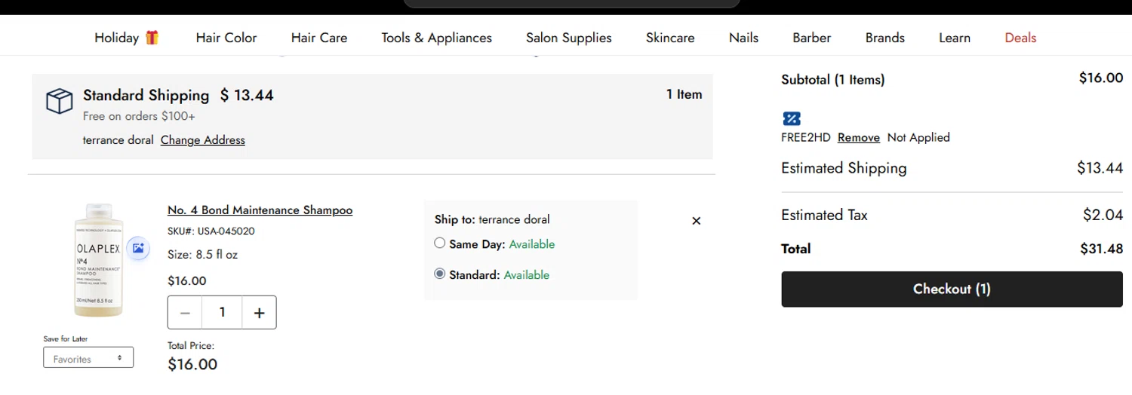
Task: Open the Deals menu item
Action: [1020, 38]
